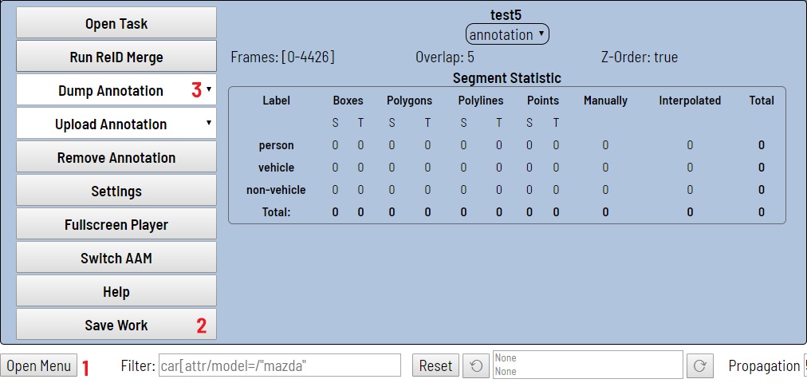
Task: Click the Dump Annotation label
Action: click(x=110, y=90)
